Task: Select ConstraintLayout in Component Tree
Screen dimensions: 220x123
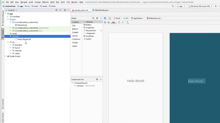Action: [81, 83]
